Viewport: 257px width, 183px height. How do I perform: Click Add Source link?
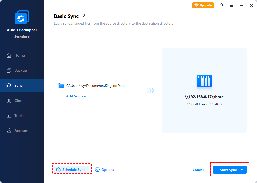(76, 96)
